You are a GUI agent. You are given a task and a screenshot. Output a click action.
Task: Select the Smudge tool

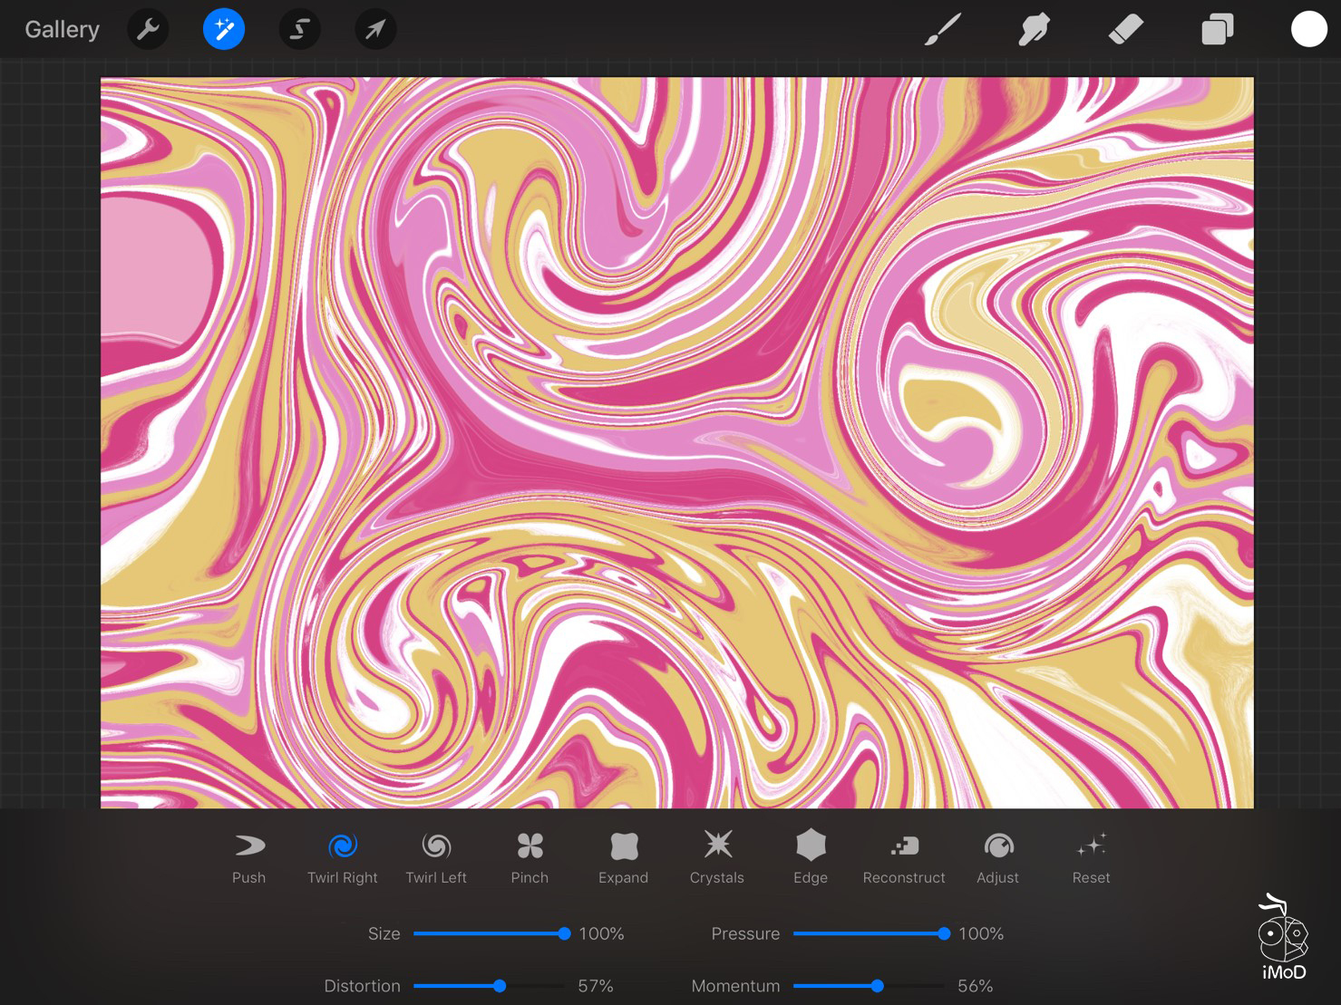1034,30
